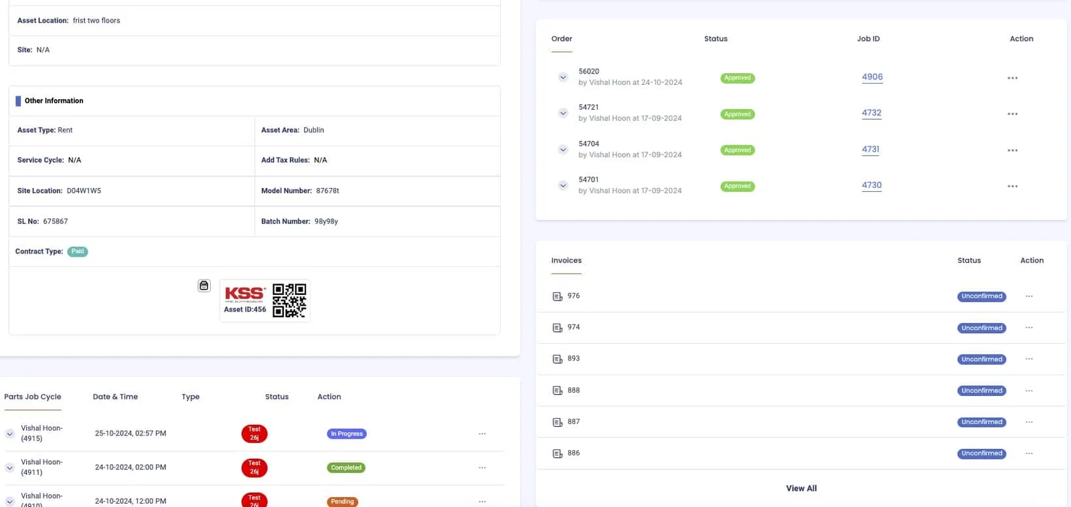
Task: Click the document icon for invoice 893
Action: [x=557, y=359]
